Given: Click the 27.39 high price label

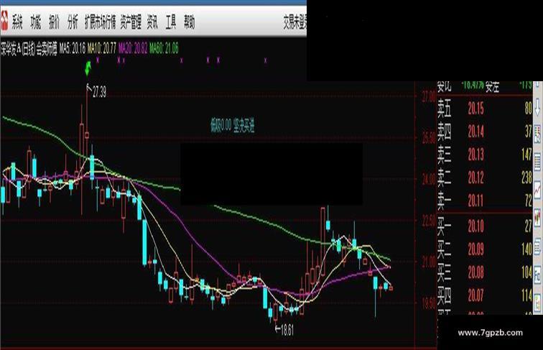Looking at the screenshot, I should coord(99,92).
